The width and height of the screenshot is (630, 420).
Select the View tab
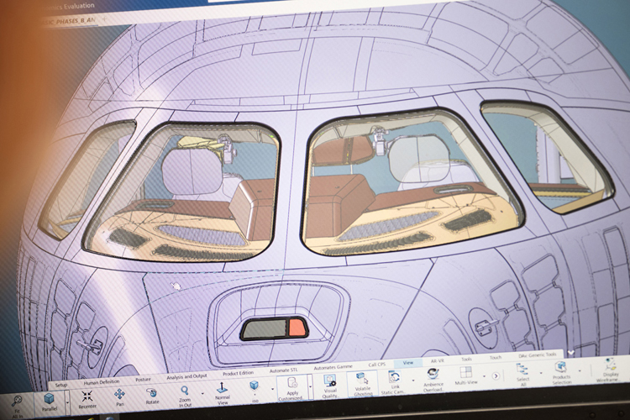click(x=407, y=363)
